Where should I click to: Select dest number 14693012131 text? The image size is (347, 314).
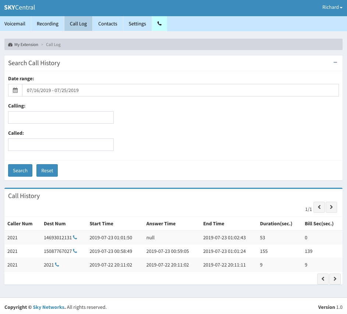(58, 237)
